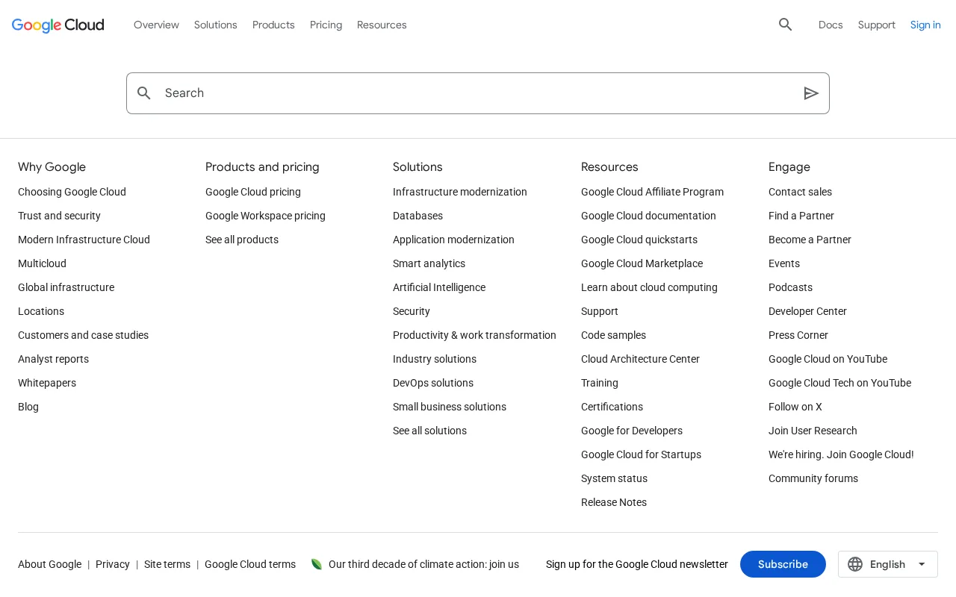This screenshot has width=956, height=597.
Task: Visit the Blog link
Action: (28, 407)
